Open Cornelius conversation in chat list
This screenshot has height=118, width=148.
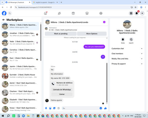click(x=20, y=51)
